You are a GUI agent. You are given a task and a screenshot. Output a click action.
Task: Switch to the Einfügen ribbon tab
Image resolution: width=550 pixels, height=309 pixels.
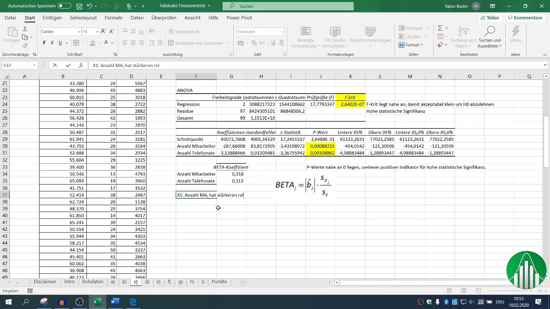pos(52,18)
